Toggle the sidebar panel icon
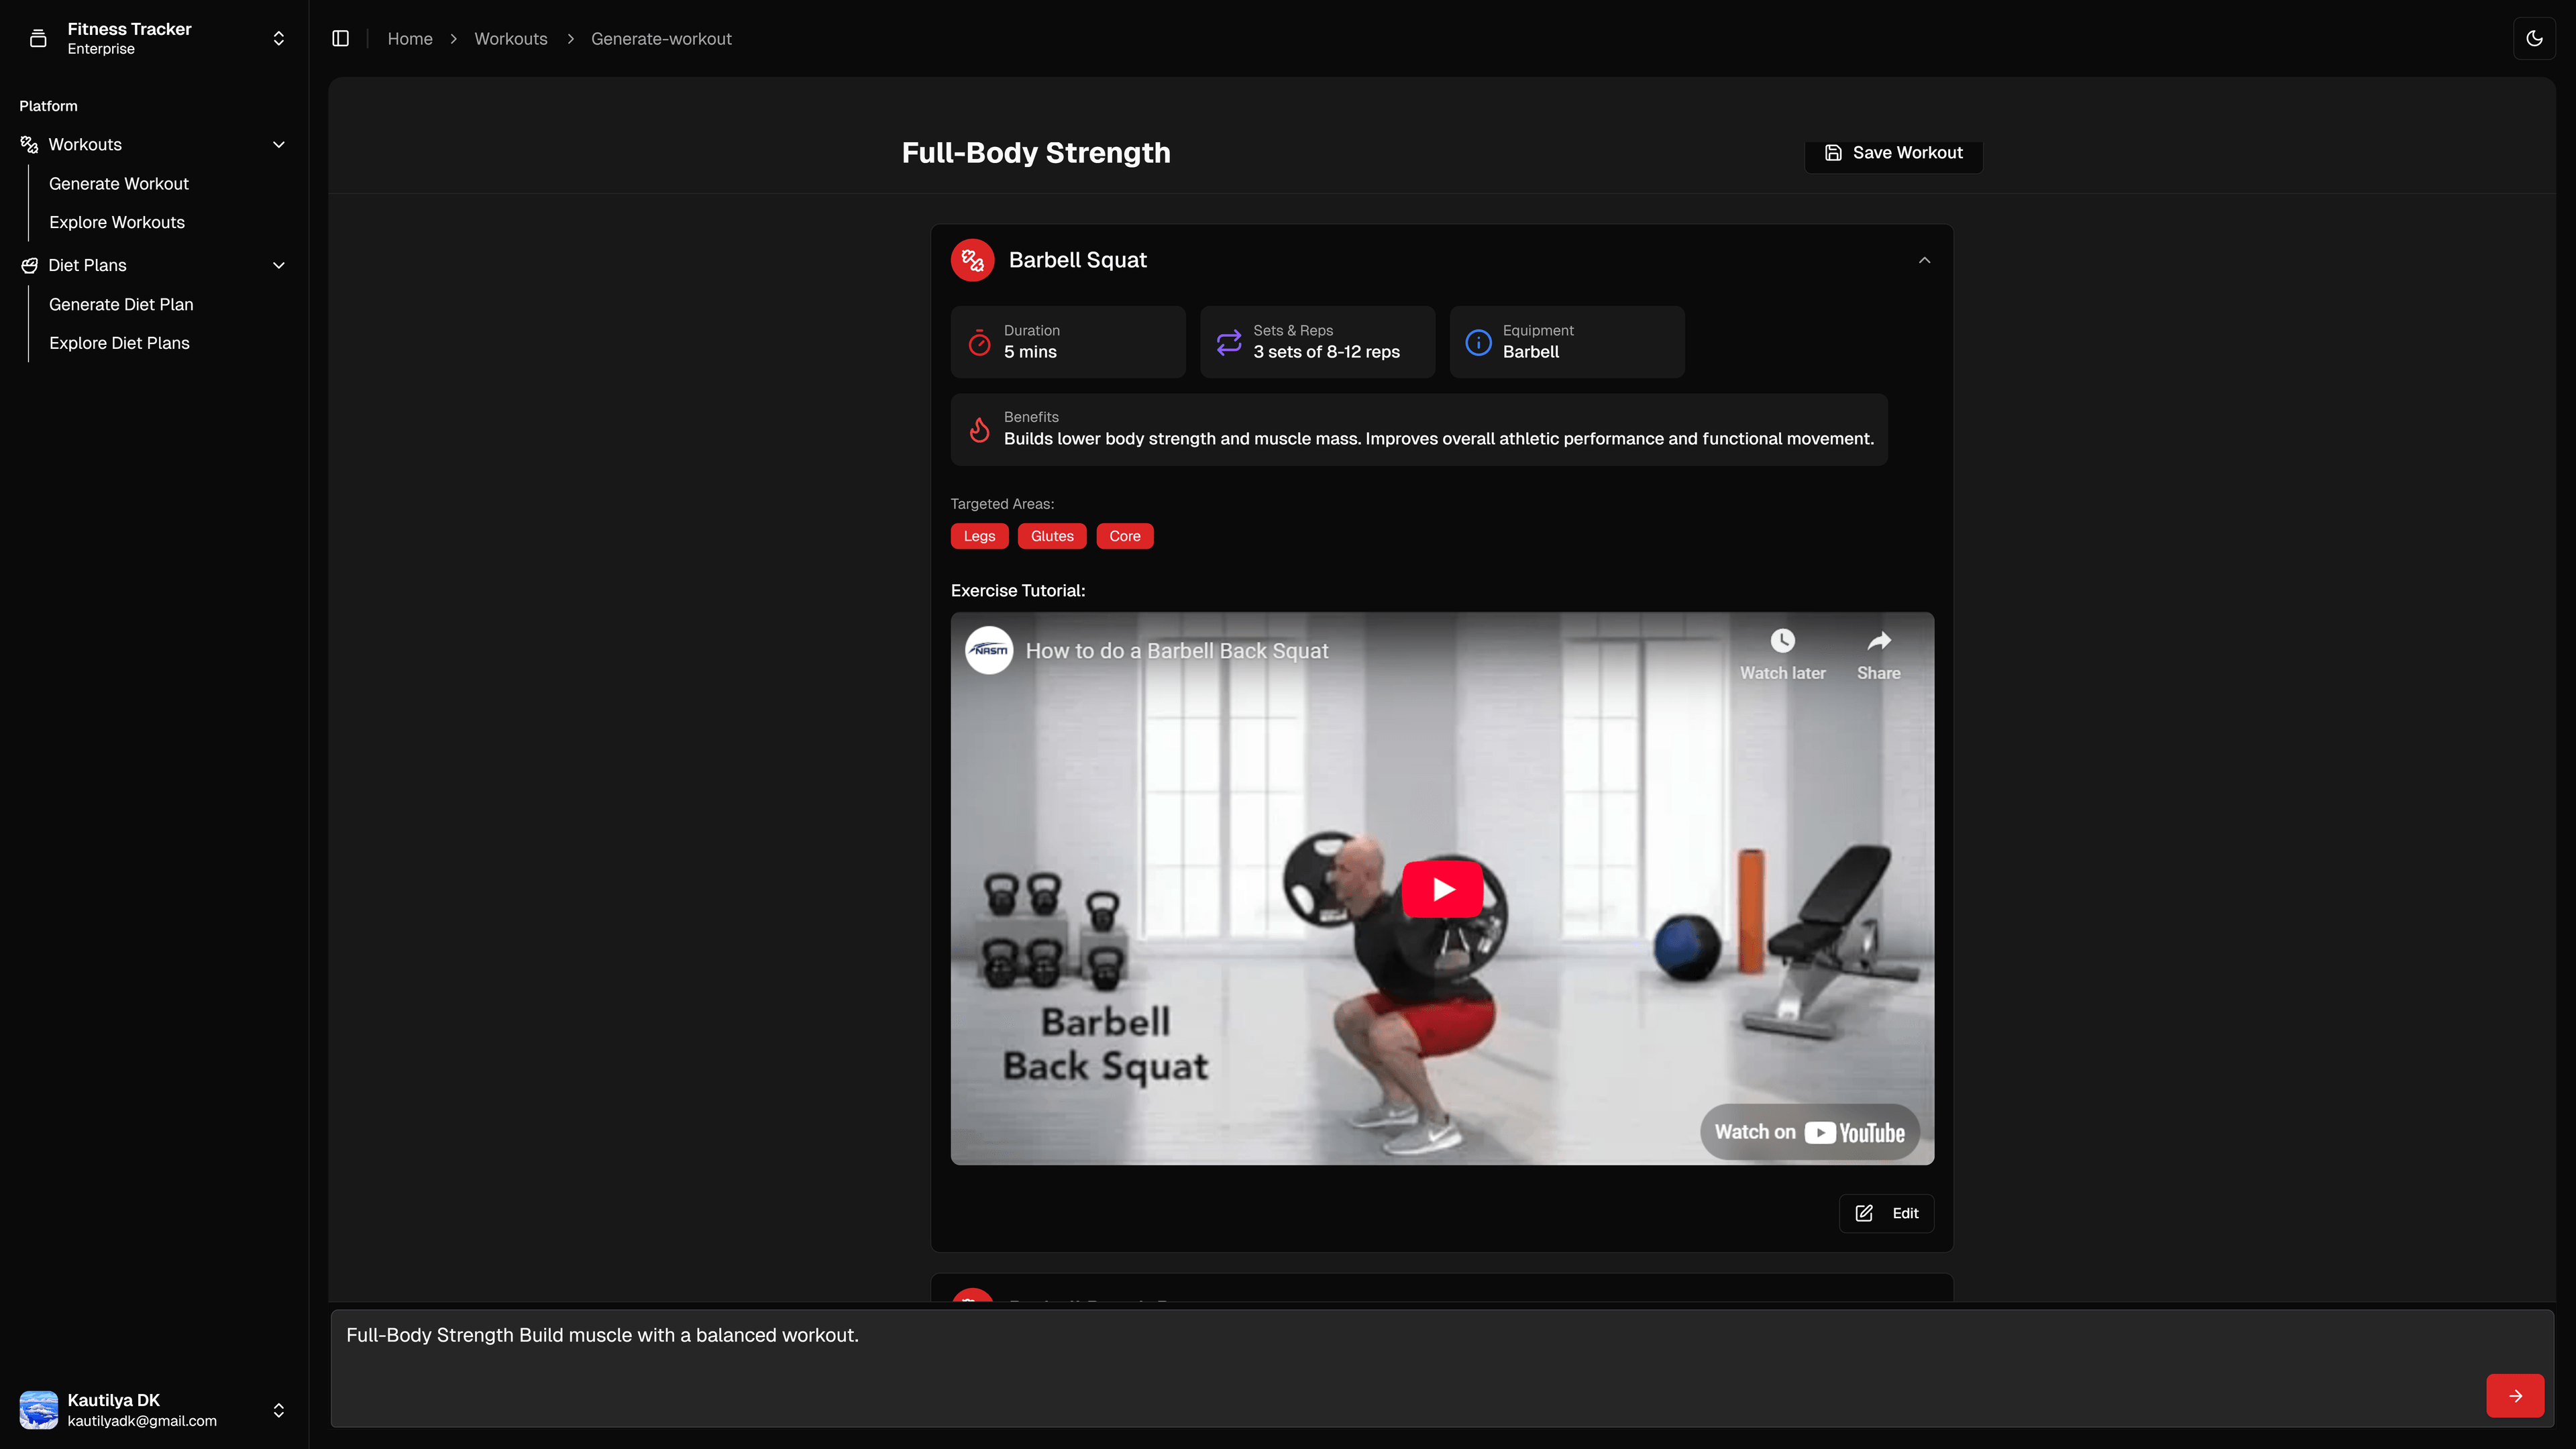 point(340,38)
